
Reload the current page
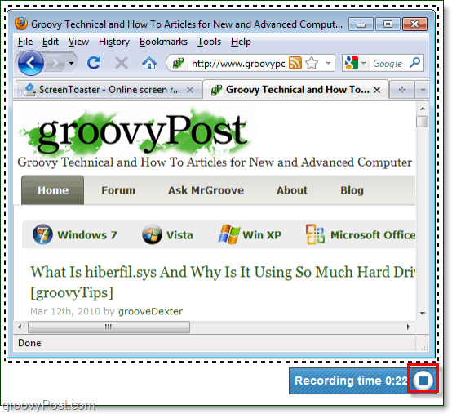[x=94, y=63]
